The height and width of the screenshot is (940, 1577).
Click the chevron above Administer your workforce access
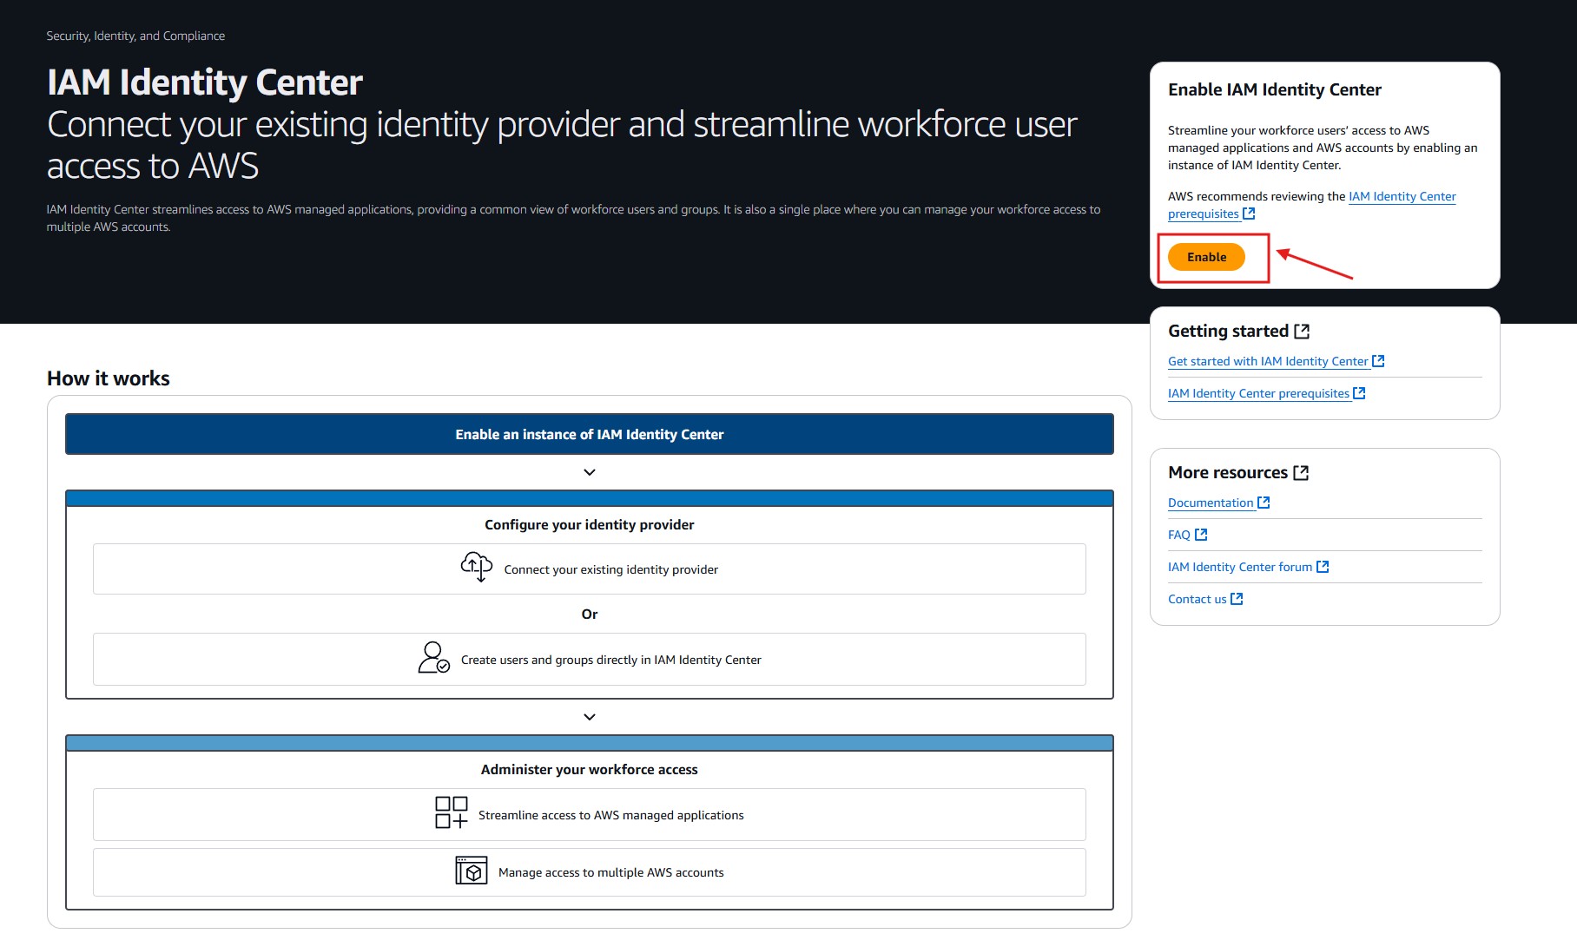point(590,717)
